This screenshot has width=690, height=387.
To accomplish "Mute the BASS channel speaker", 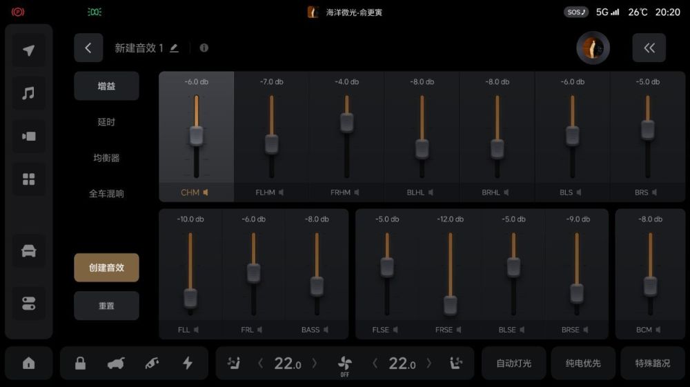I will 326,330.
